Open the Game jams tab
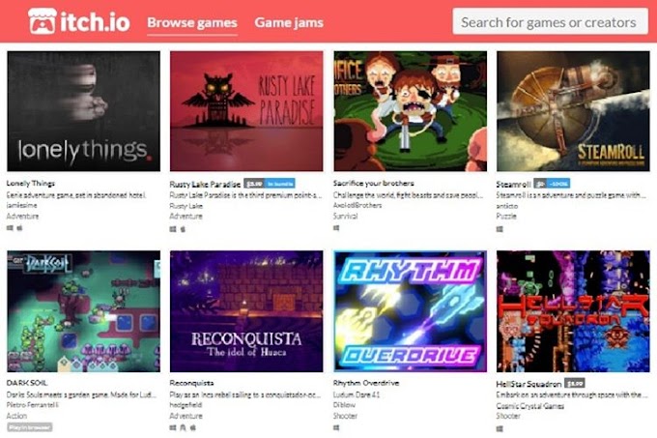657x438 pixels. coord(289,22)
